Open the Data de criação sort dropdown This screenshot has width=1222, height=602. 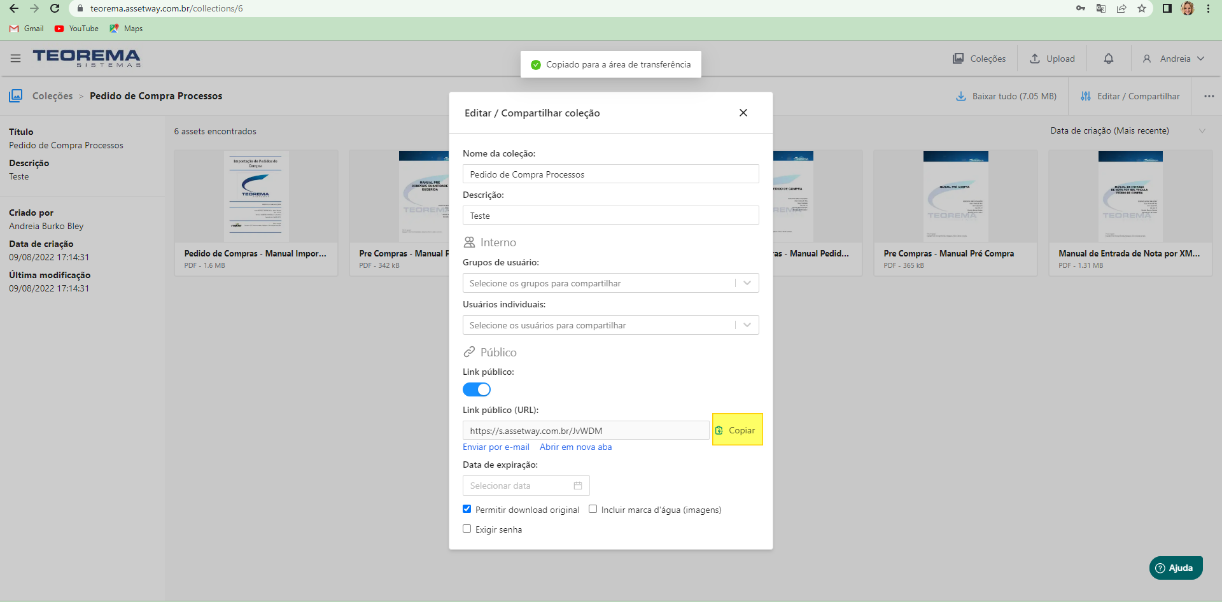point(1128,130)
